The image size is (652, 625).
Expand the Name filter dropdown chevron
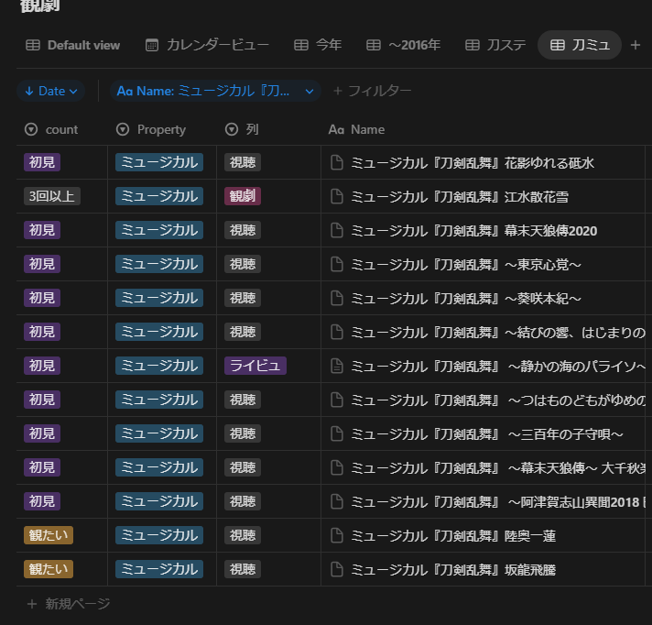[x=310, y=91]
